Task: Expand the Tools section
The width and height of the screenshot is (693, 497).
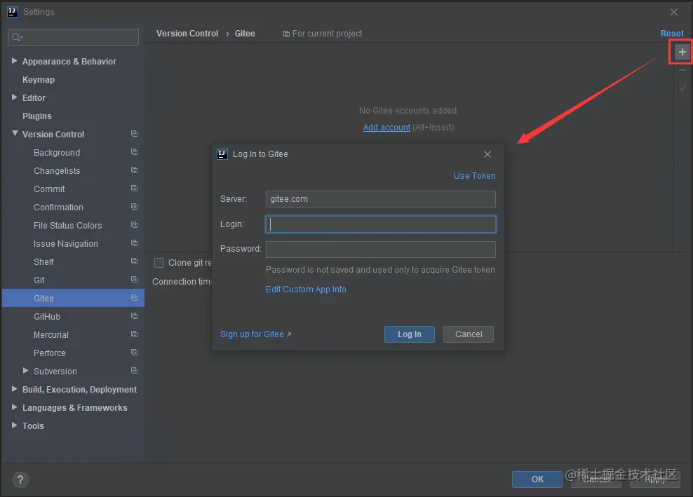Action: [x=15, y=425]
